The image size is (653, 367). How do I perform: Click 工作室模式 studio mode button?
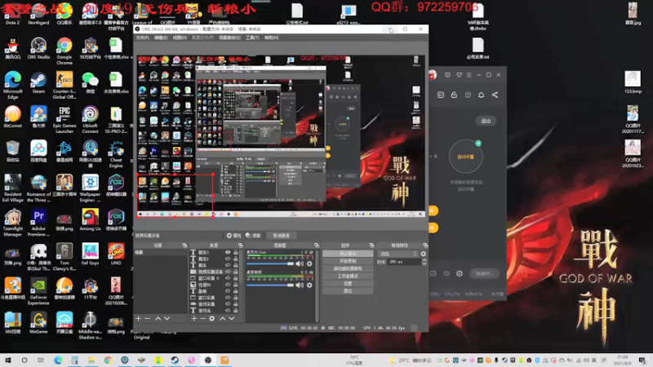348,276
